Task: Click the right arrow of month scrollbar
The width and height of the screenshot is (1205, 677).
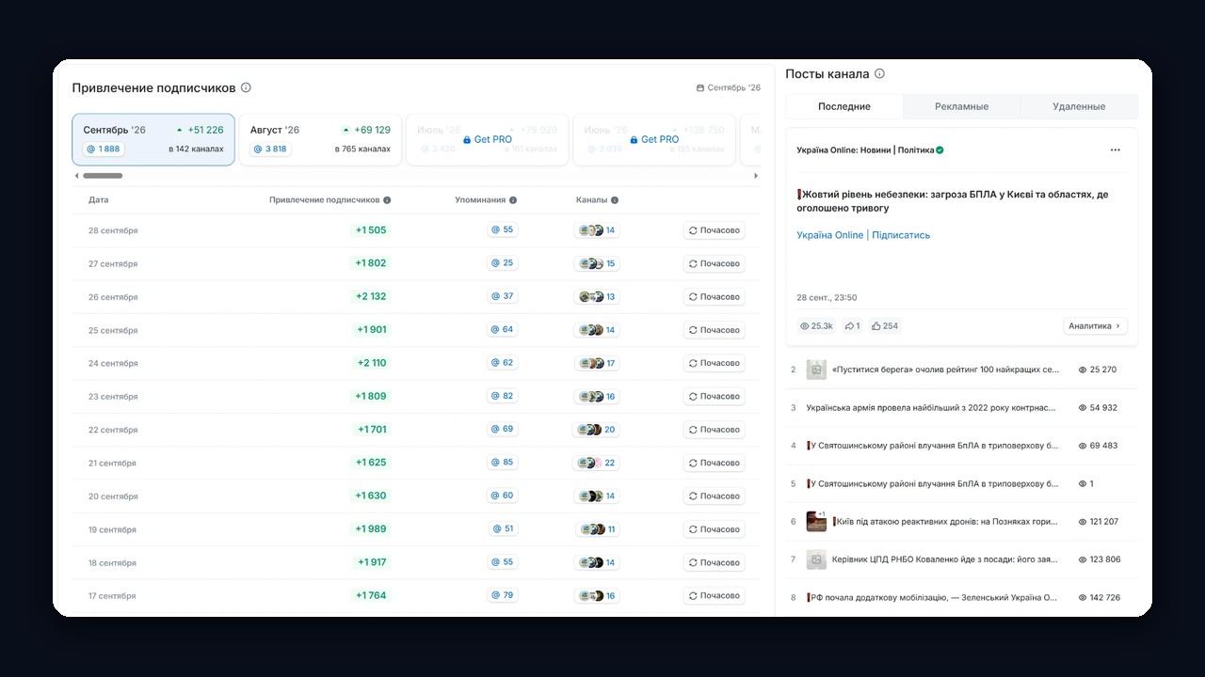Action: point(756,176)
